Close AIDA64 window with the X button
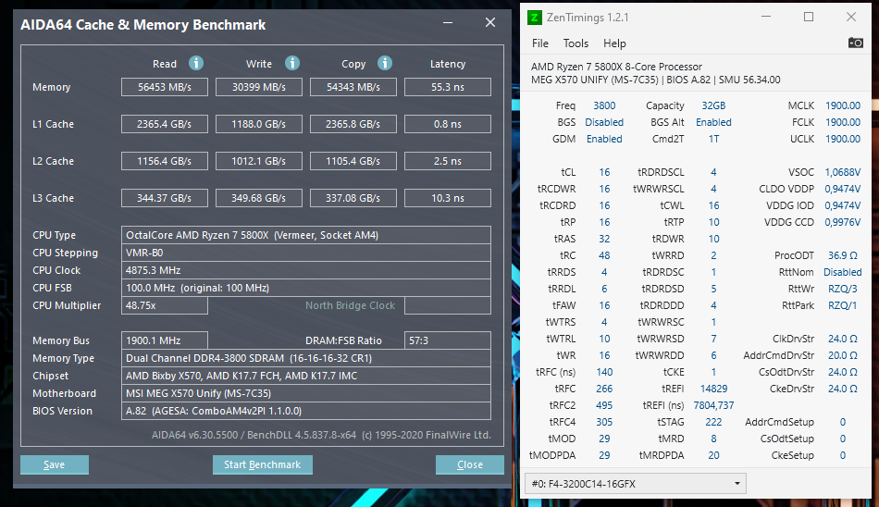879x507 pixels. 490,22
